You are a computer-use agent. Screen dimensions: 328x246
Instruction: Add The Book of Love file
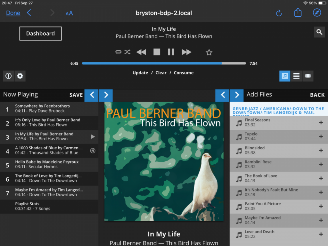tap(321, 179)
